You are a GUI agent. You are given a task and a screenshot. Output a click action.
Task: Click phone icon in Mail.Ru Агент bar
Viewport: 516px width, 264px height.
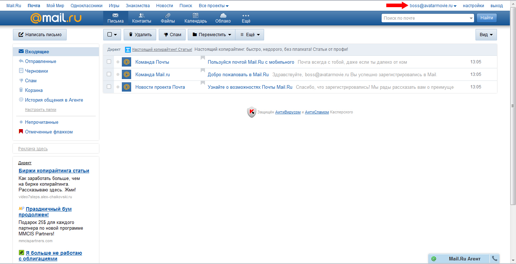(494, 259)
